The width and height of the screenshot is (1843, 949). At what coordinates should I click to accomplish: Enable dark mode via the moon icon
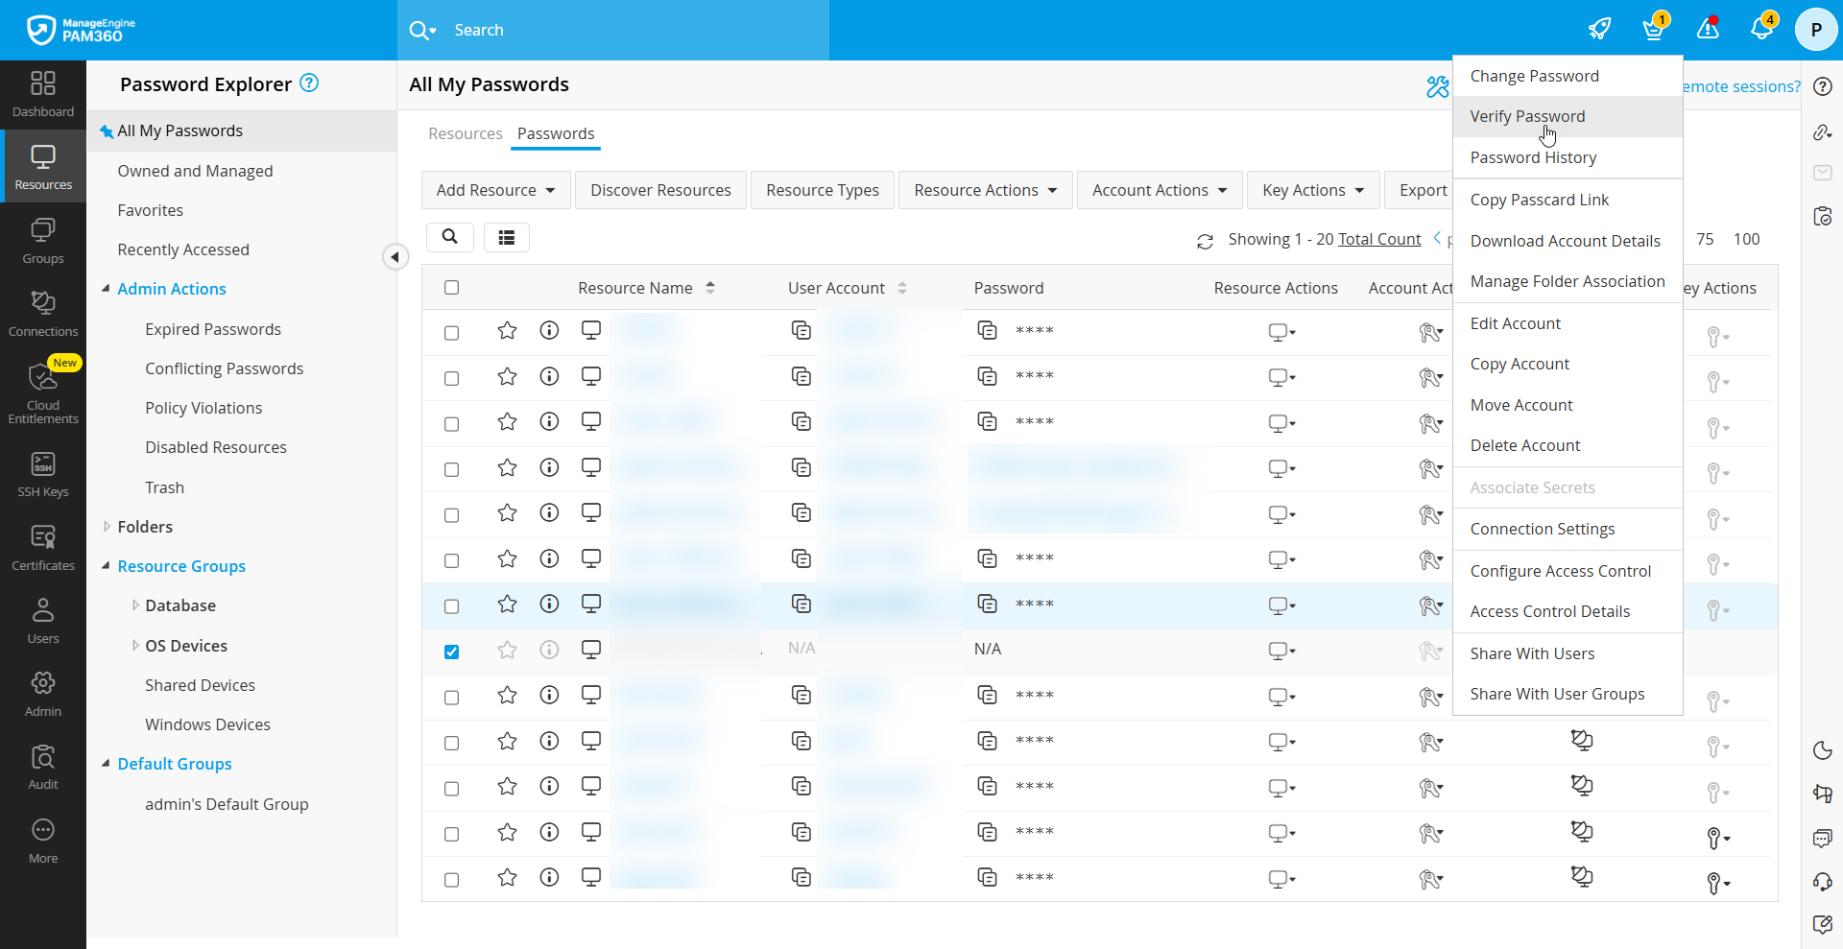(x=1823, y=750)
